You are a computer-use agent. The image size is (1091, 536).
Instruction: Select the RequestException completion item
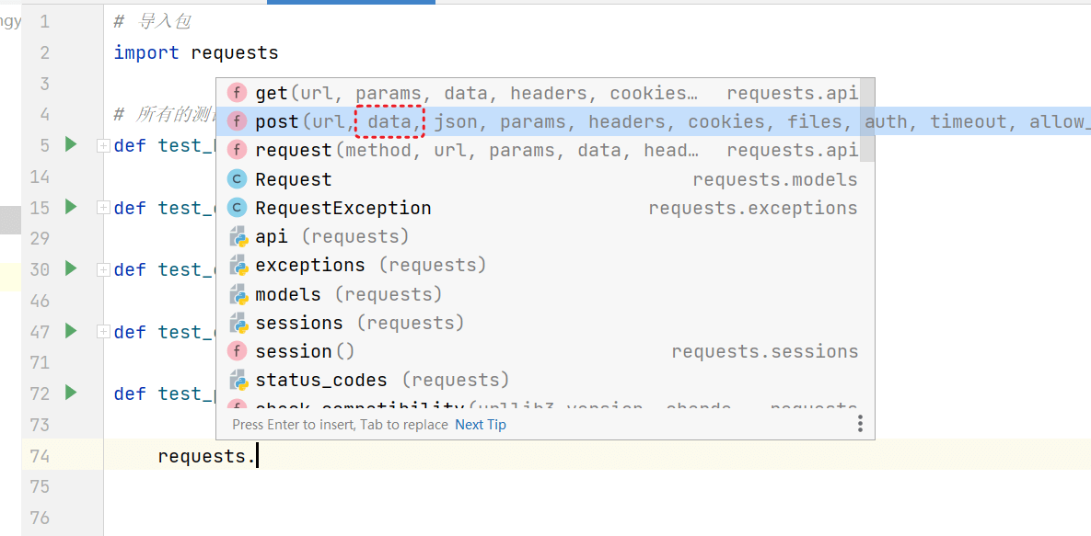[x=342, y=208]
